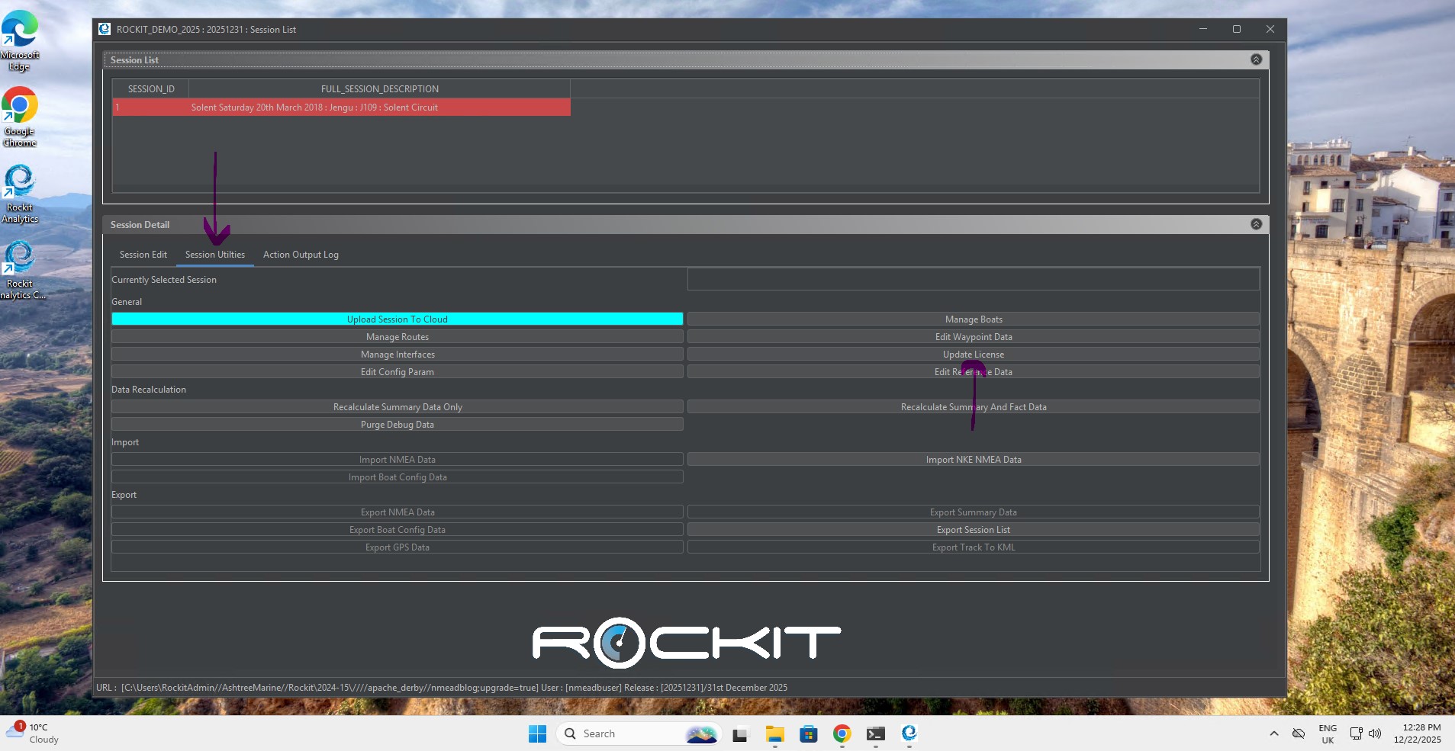The height and width of the screenshot is (751, 1455).
Task: Show hidden system tray icons
Action: 1273,733
